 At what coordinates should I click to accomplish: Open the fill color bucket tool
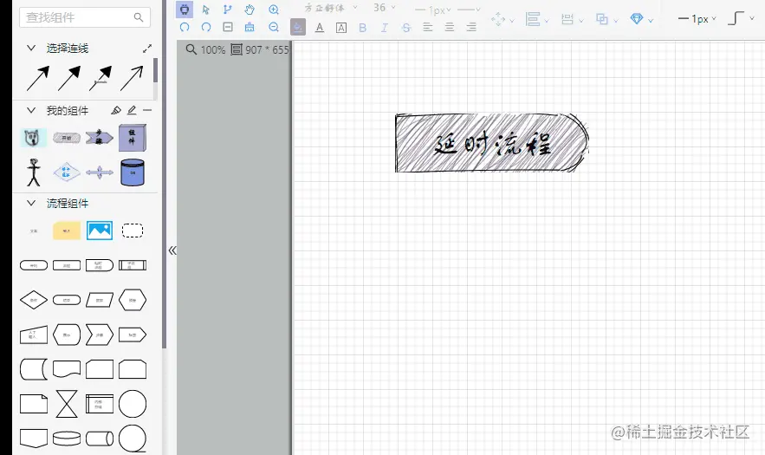[298, 28]
